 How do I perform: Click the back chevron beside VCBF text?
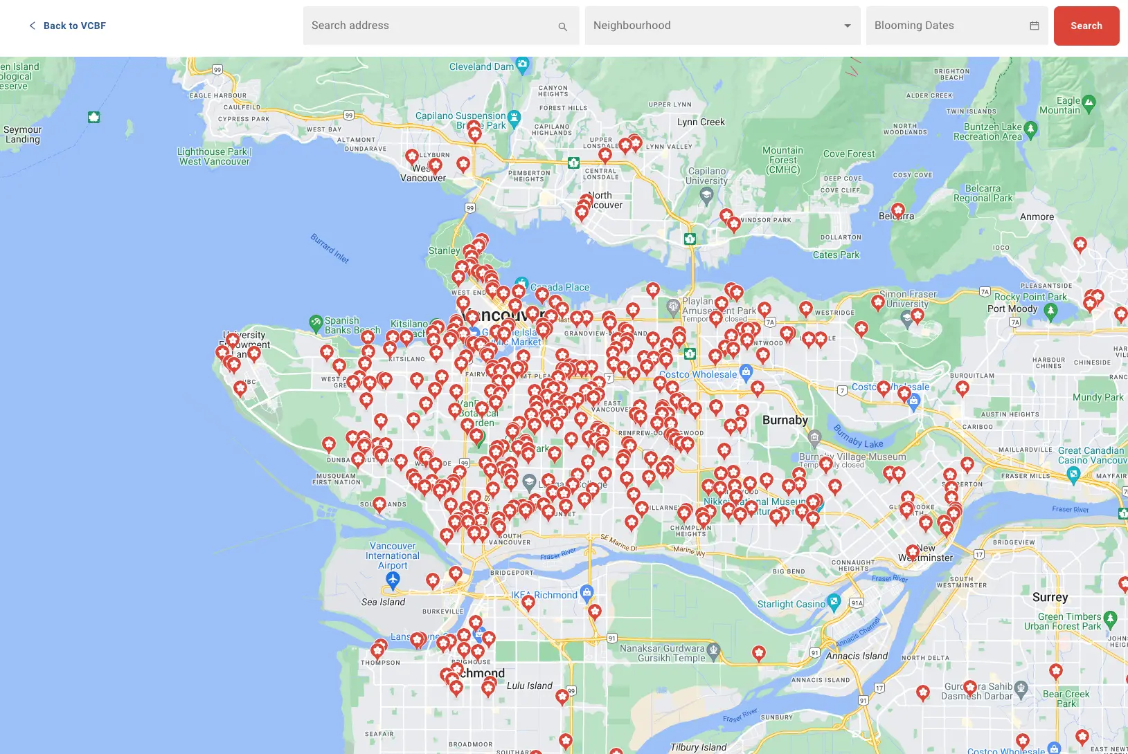click(x=31, y=26)
